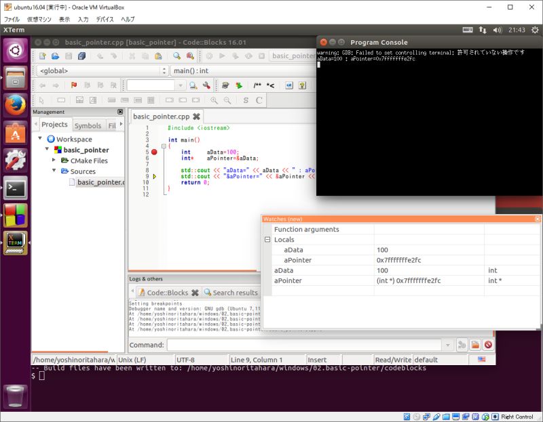Click into the Command input field
The height and width of the screenshot is (422, 543).
[x=304, y=345]
